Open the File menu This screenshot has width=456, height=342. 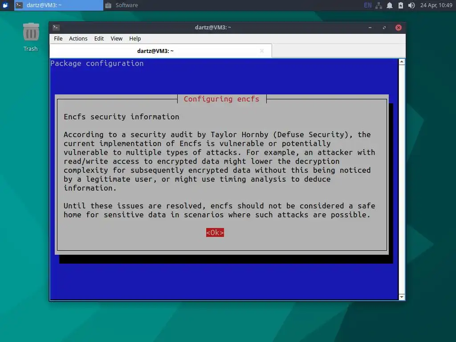[58, 38]
